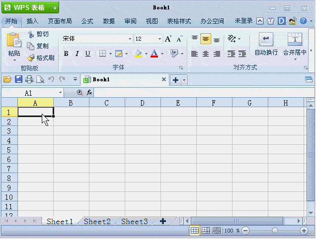Open the Formulas (公式) tab
Screen dimensions: 316x239
tap(87, 21)
